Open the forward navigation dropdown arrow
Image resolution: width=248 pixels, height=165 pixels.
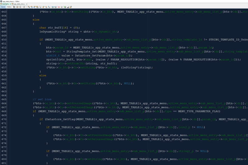pyautogui.click(x=26, y=7)
